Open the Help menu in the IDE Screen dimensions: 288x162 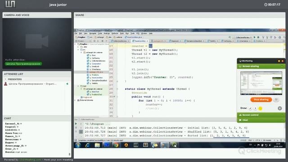[151, 33]
